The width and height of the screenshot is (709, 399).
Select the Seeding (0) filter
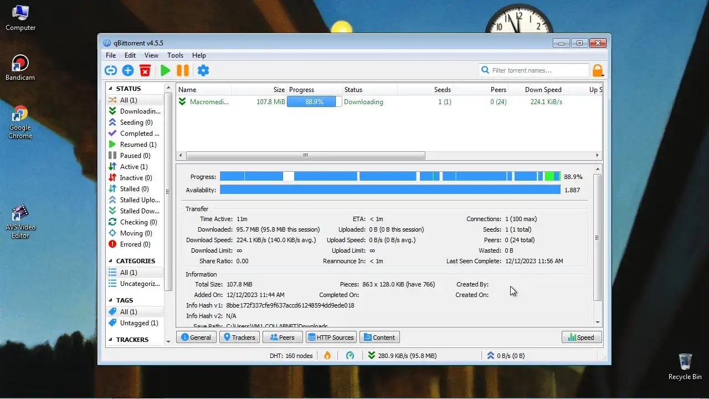135,122
